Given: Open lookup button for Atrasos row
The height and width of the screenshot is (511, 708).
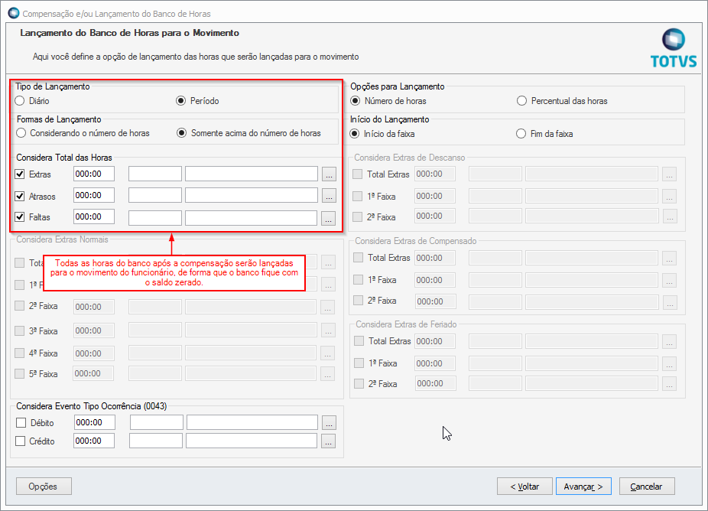Looking at the screenshot, I should click(329, 195).
